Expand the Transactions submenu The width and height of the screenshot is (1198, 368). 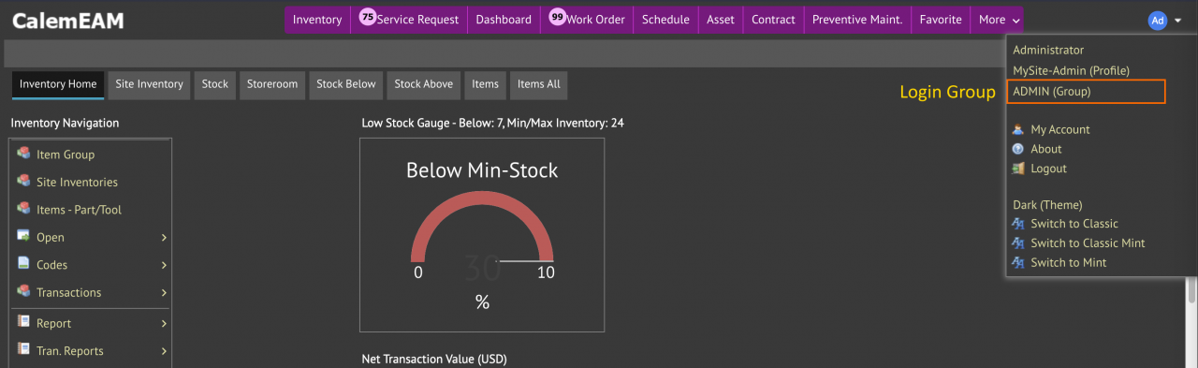(x=164, y=293)
